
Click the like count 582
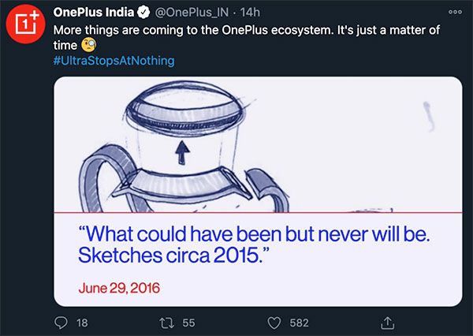click(x=299, y=323)
